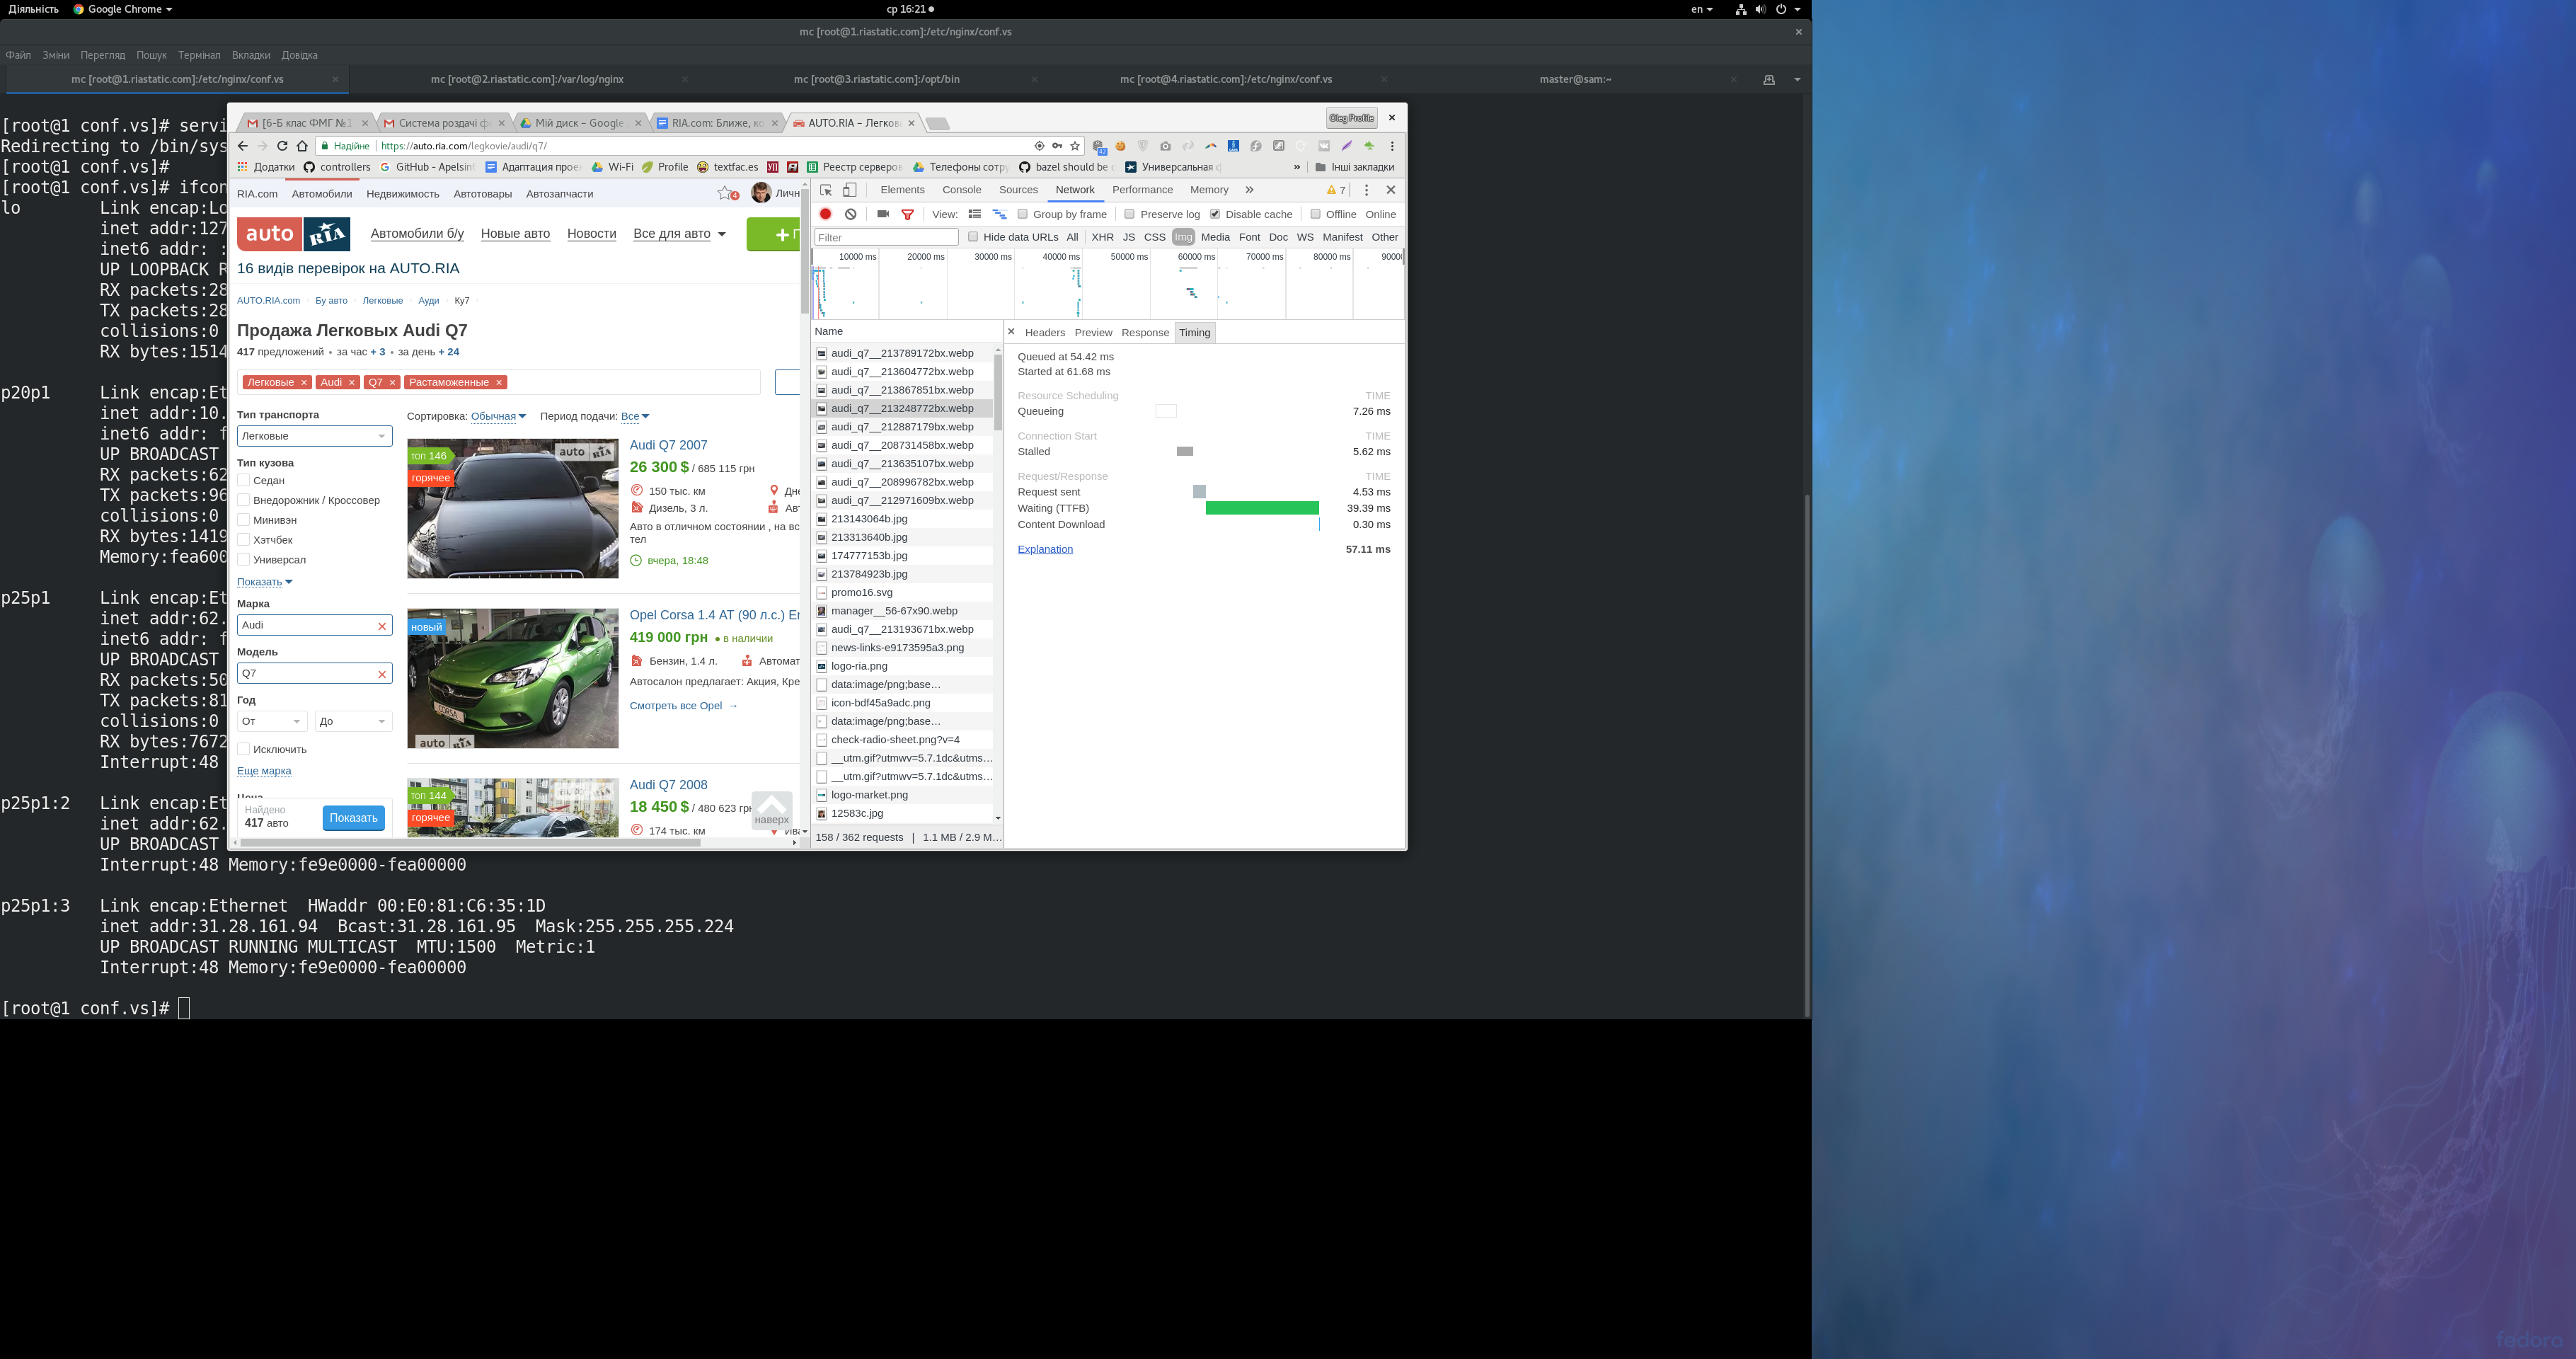
Task: Open the DevTools three-dot customize menu
Action: pyautogui.click(x=1366, y=190)
